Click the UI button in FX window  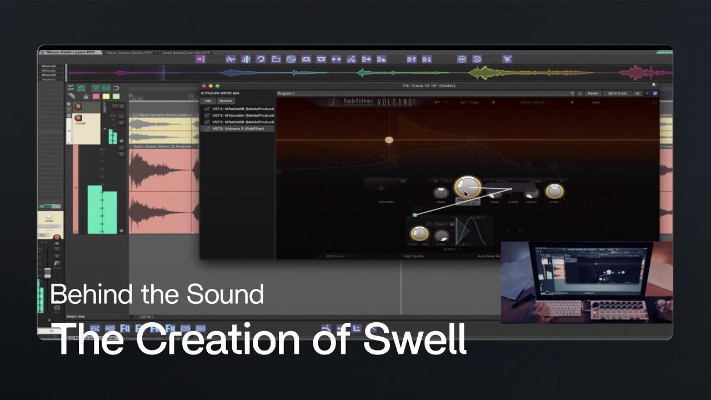[638, 93]
